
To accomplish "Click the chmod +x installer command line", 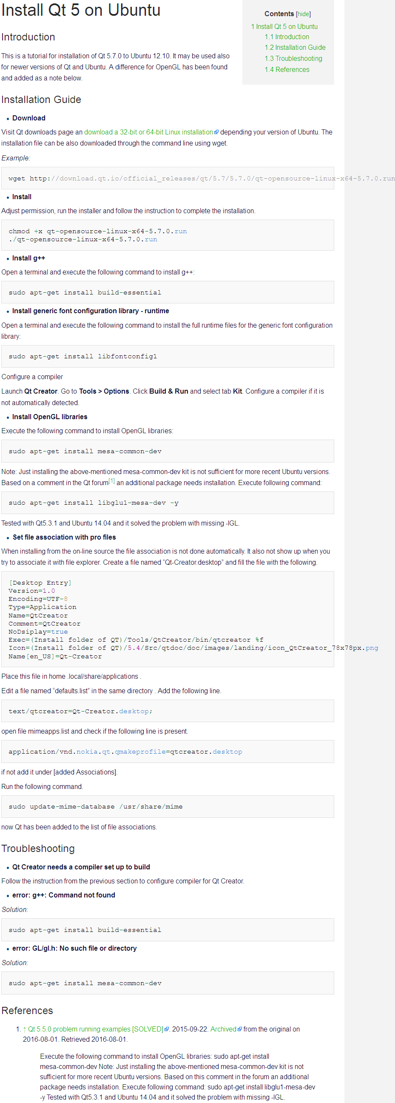I will 97,231.
